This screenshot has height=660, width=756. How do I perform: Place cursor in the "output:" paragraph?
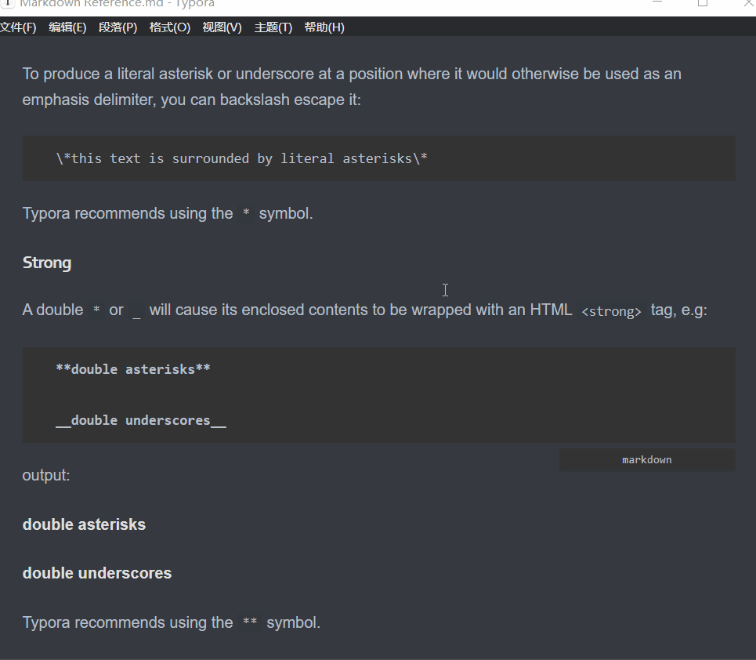click(x=47, y=475)
